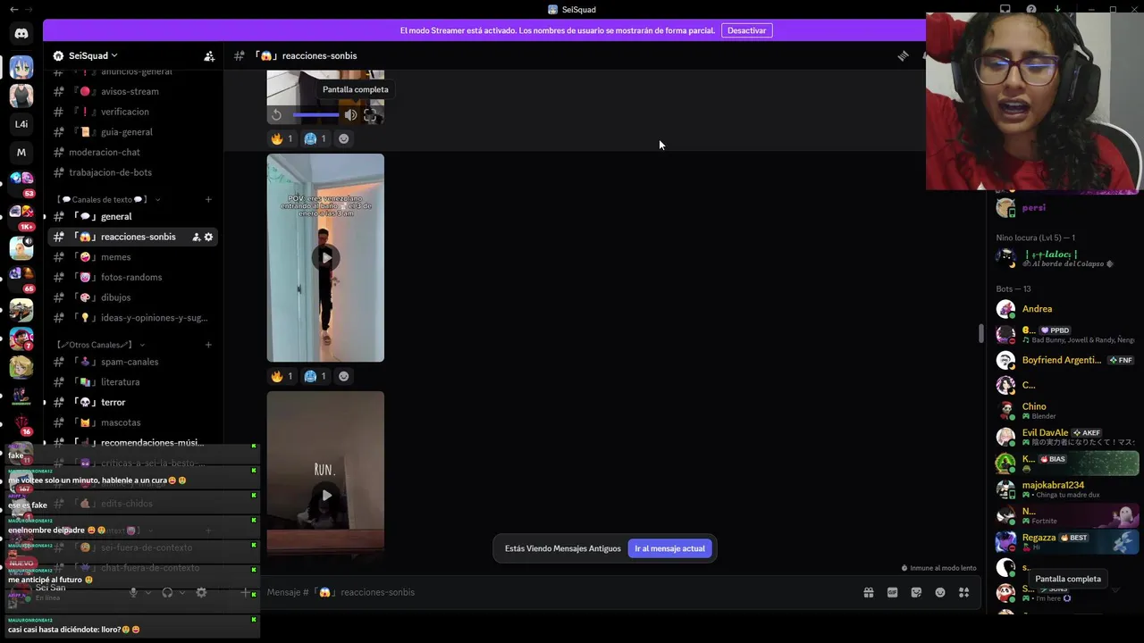Open the terror channel
Viewport: 1144px width, 643px height.
pyautogui.click(x=132, y=402)
